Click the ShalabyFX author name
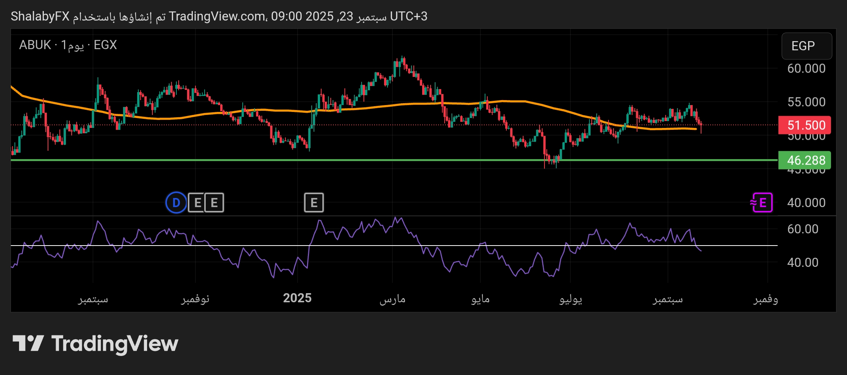Image resolution: width=847 pixels, height=375 pixels. pyautogui.click(x=40, y=16)
